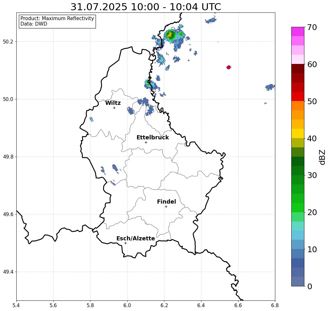Click the yellow 40 dBZ colorbar segment

[x=298, y=134]
